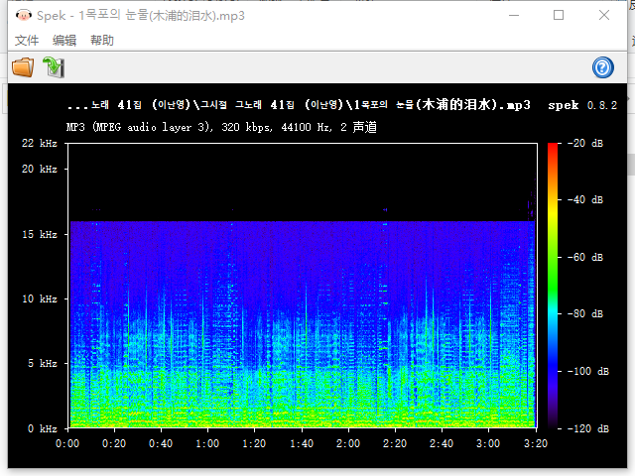Click the '2:20' time axis label
Viewport: 635px width, 476px height.
(x=395, y=443)
